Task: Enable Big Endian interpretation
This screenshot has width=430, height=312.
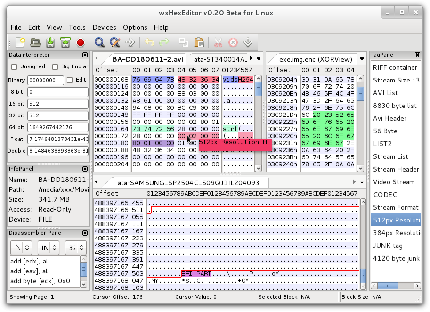Action: [x=57, y=67]
